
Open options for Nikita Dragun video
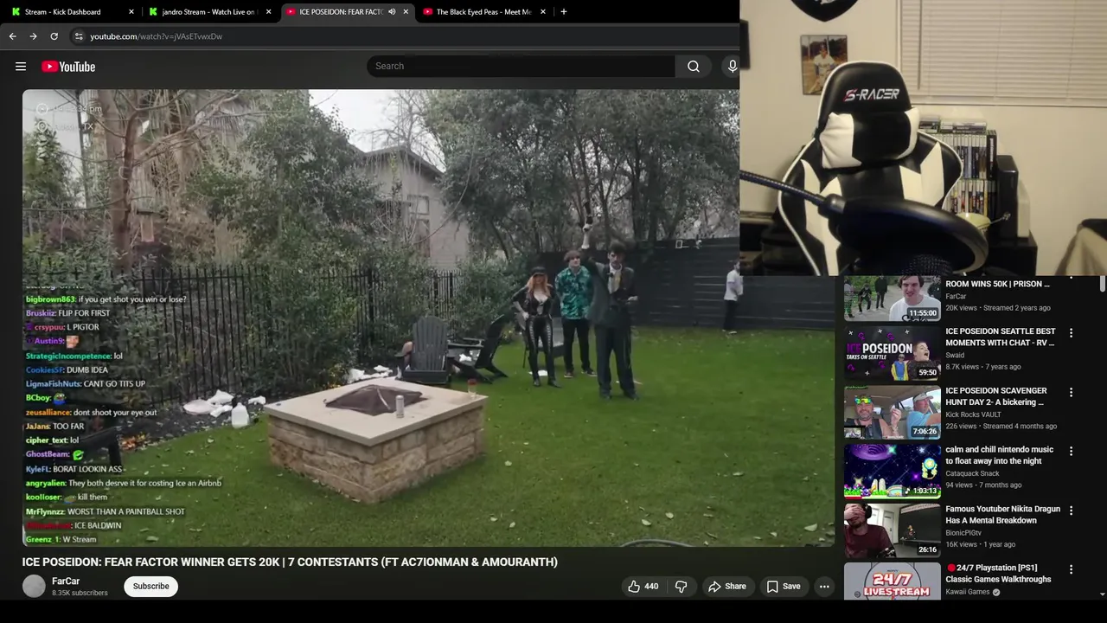1071,511
